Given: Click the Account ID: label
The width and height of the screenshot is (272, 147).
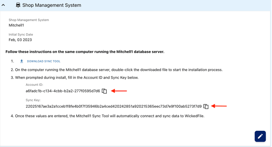Looking at the screenshot, I should pyautogui.click(x=35, y=85).
